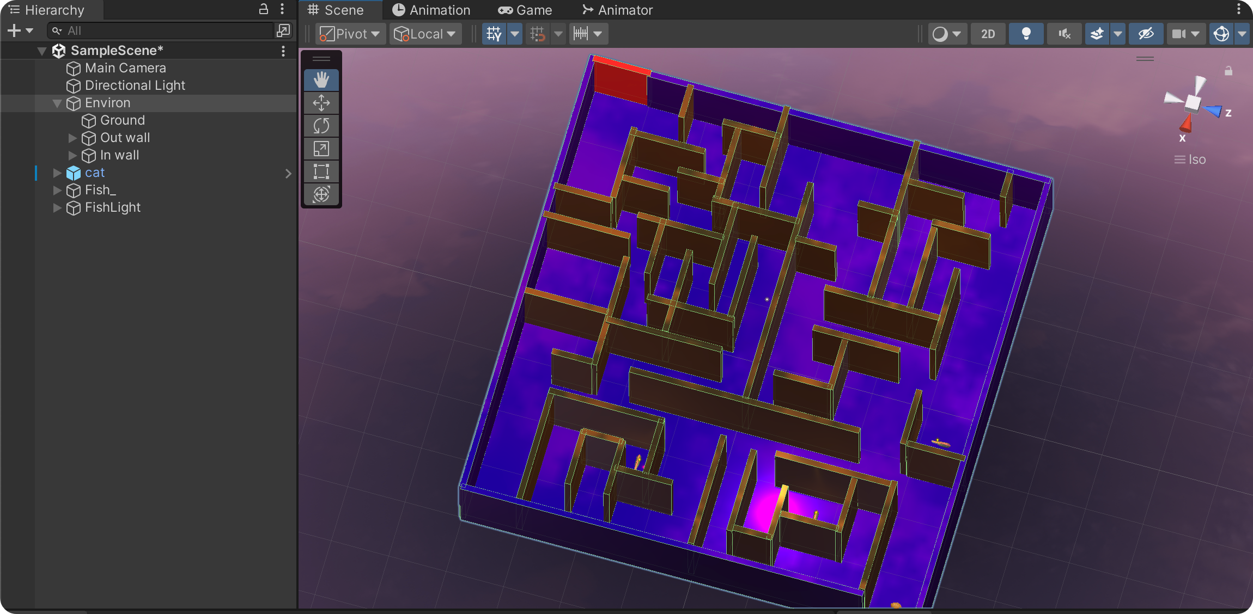Toggle scene audio mute button
The height and width of the screenshot is (614, 1253).
[1064, 34]
